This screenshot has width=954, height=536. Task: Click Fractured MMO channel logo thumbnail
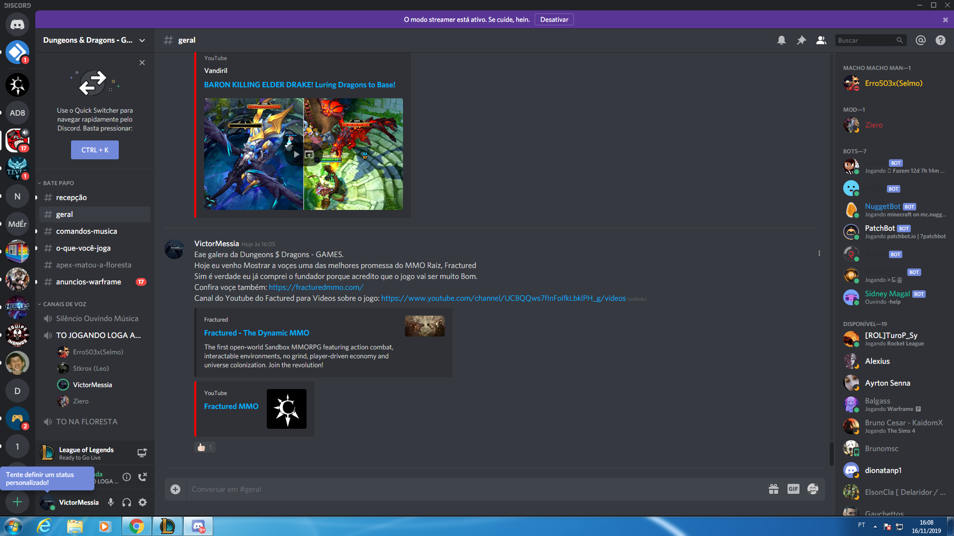coord(287,409)
